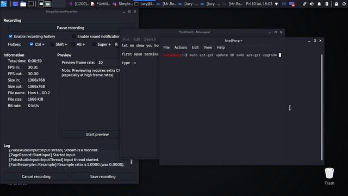Click the clock showing Fri 10 Jul, 18:03
This screenshot has width=348, height=196.
point(259,4)
